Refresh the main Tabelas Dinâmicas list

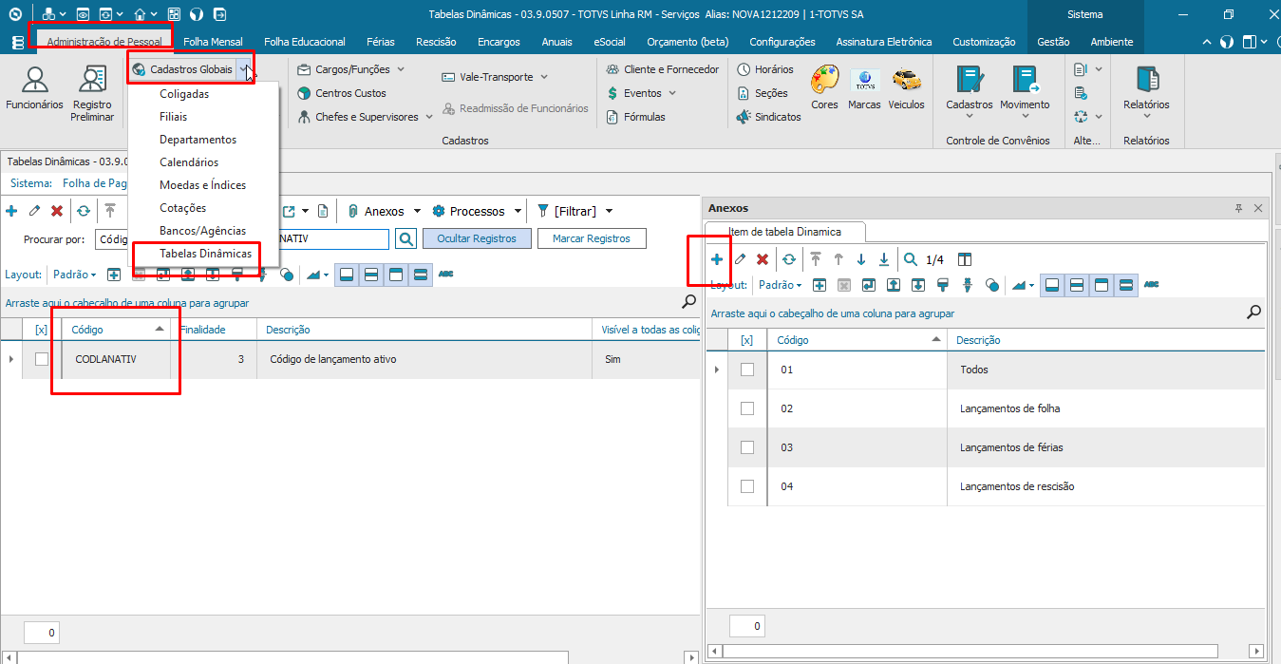click(x=84, y=211)
